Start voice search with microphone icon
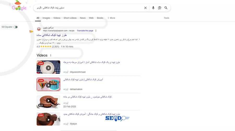The height and width of the screenshot is (131, 235). [153, 8]
